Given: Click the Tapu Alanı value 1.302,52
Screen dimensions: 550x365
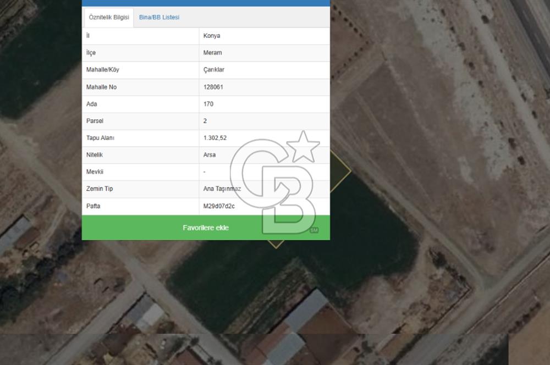Looking at the screenshot, I should pyautogui.click(x=215, y=138).
